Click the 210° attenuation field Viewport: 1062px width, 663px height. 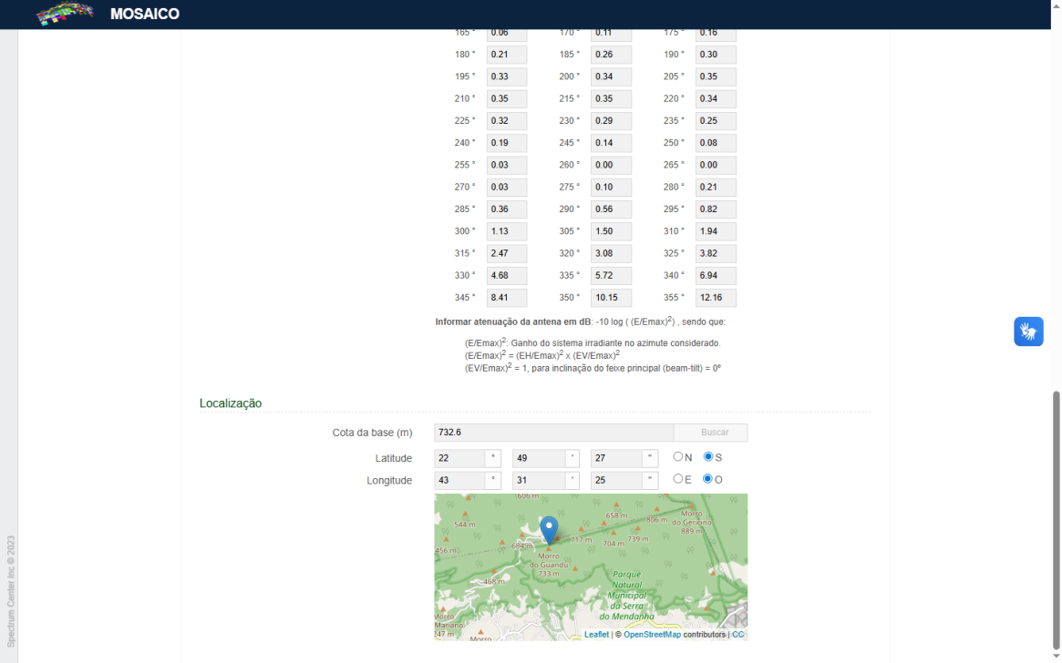pyautogui.click(x=507, y=98)
